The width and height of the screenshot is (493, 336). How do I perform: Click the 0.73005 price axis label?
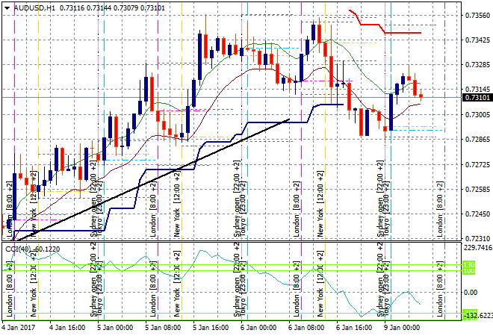477,114
